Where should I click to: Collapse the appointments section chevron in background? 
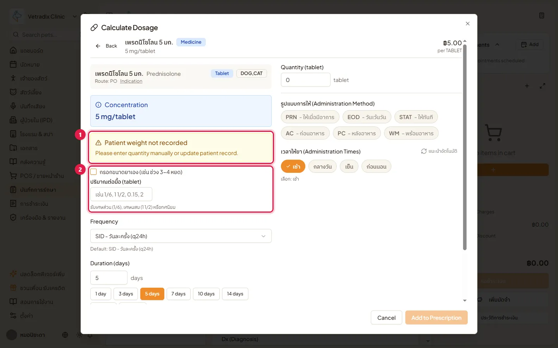pos(497,45)
